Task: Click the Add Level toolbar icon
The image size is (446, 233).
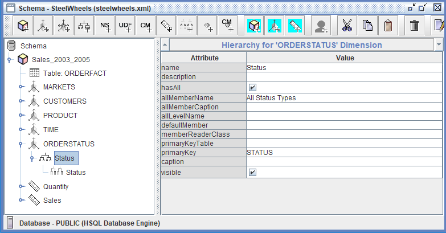Action: click(x=187, y=26)
